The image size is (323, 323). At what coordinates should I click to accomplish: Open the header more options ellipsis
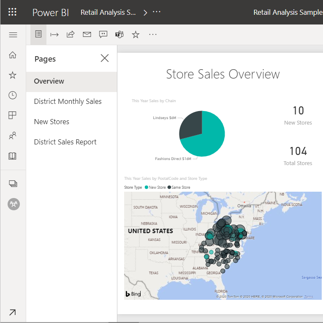(x=157, y=12)
